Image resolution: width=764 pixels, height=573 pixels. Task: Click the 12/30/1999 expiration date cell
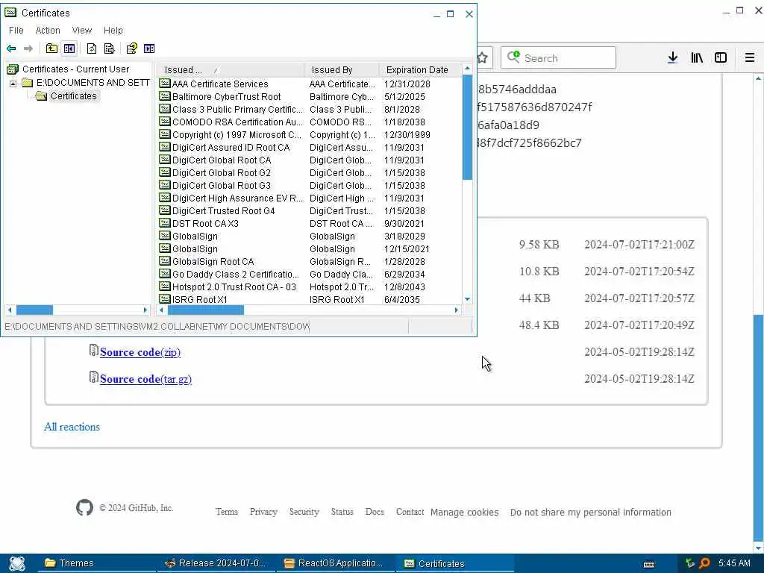pyautogui.click(x=407, y=134)
